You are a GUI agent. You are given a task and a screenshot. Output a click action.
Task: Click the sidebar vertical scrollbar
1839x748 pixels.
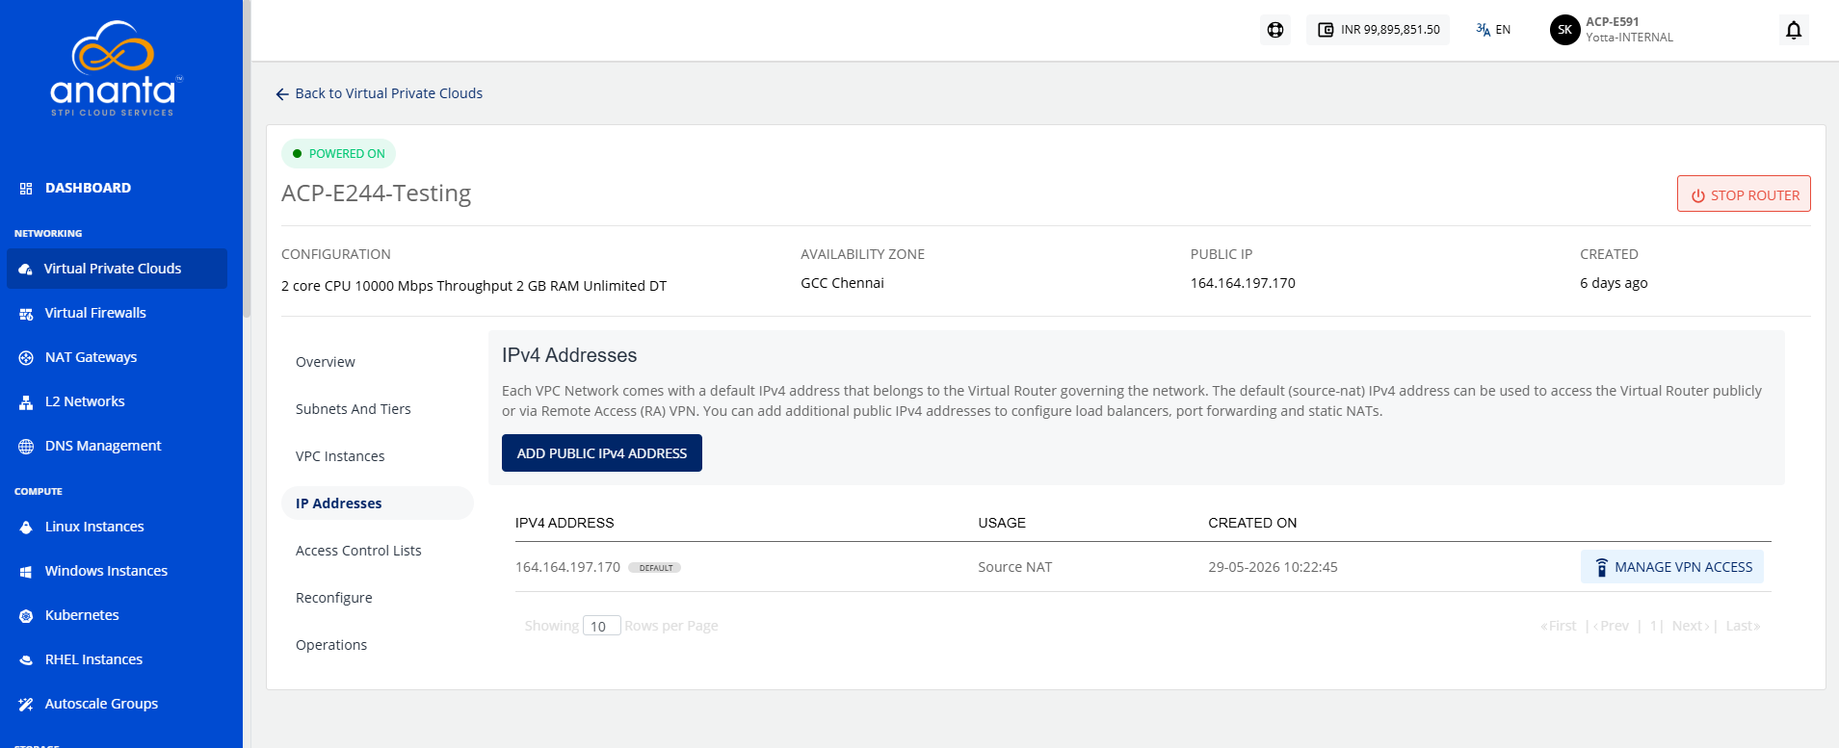(x=247, y=159)
